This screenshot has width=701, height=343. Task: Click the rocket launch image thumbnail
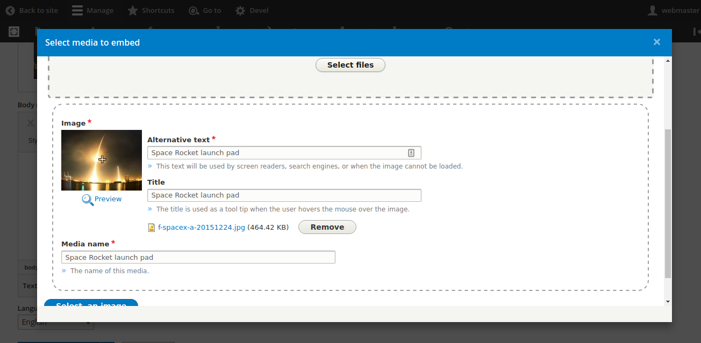click(x=102, y=160)
